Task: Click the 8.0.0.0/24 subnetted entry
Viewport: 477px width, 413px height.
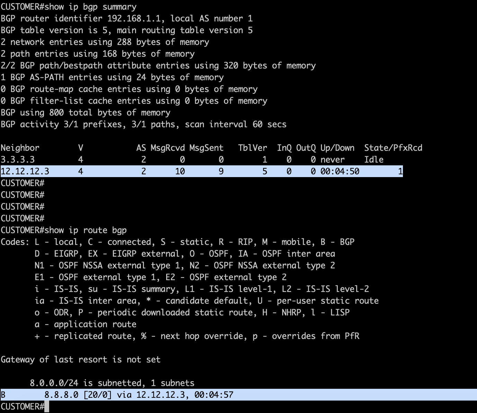Action: click(x=112, y=383)
